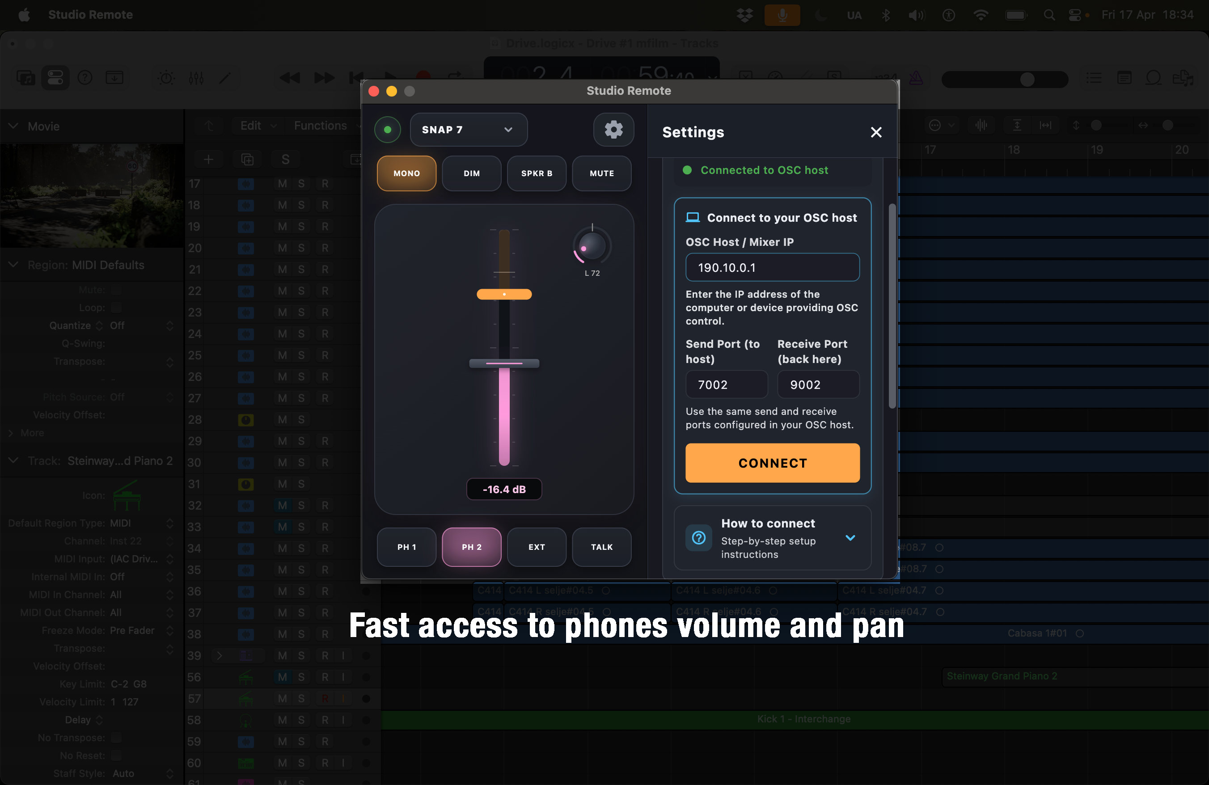Toggle MUTE in Studio Remote
The image size is (1209, 785).
pos(601,173)
